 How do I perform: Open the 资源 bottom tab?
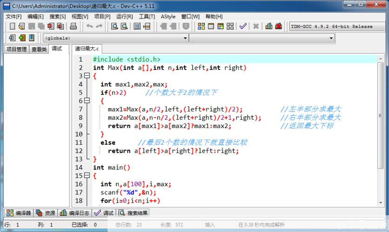point(46,213)
